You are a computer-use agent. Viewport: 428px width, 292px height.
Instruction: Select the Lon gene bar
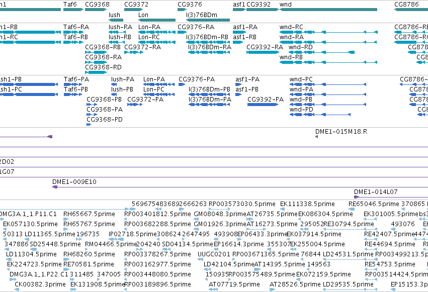(x=157, y=20)
